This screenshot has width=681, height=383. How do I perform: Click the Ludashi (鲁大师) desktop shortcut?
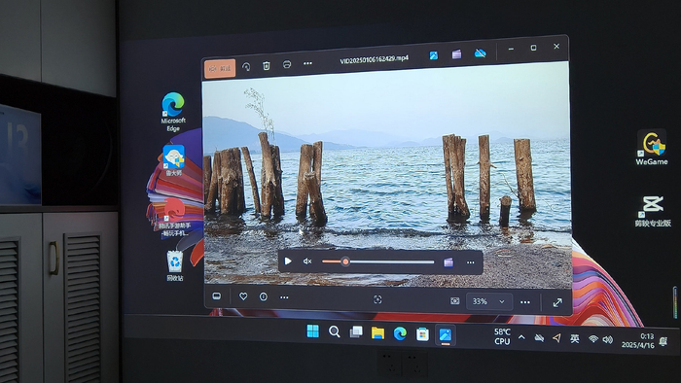pyautogui.click(x=174, y=160)
